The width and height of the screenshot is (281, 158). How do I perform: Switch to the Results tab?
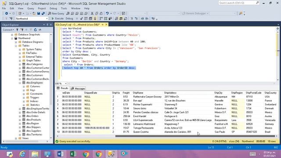(x=62, y=88)
